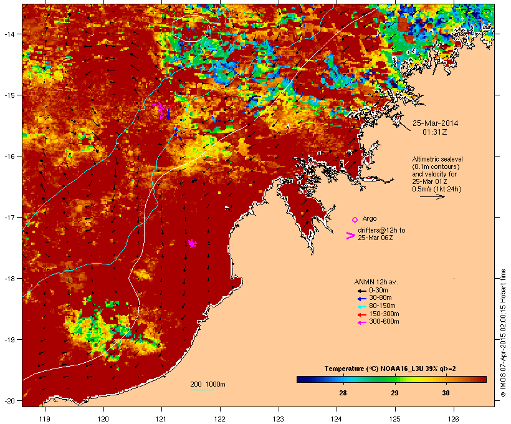Click the temperature color bar at 29 degrees

394,379
